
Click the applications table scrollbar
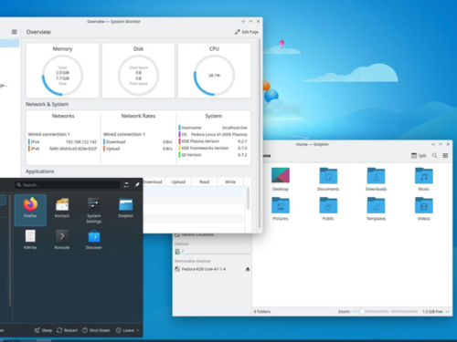tap(248, 198)
